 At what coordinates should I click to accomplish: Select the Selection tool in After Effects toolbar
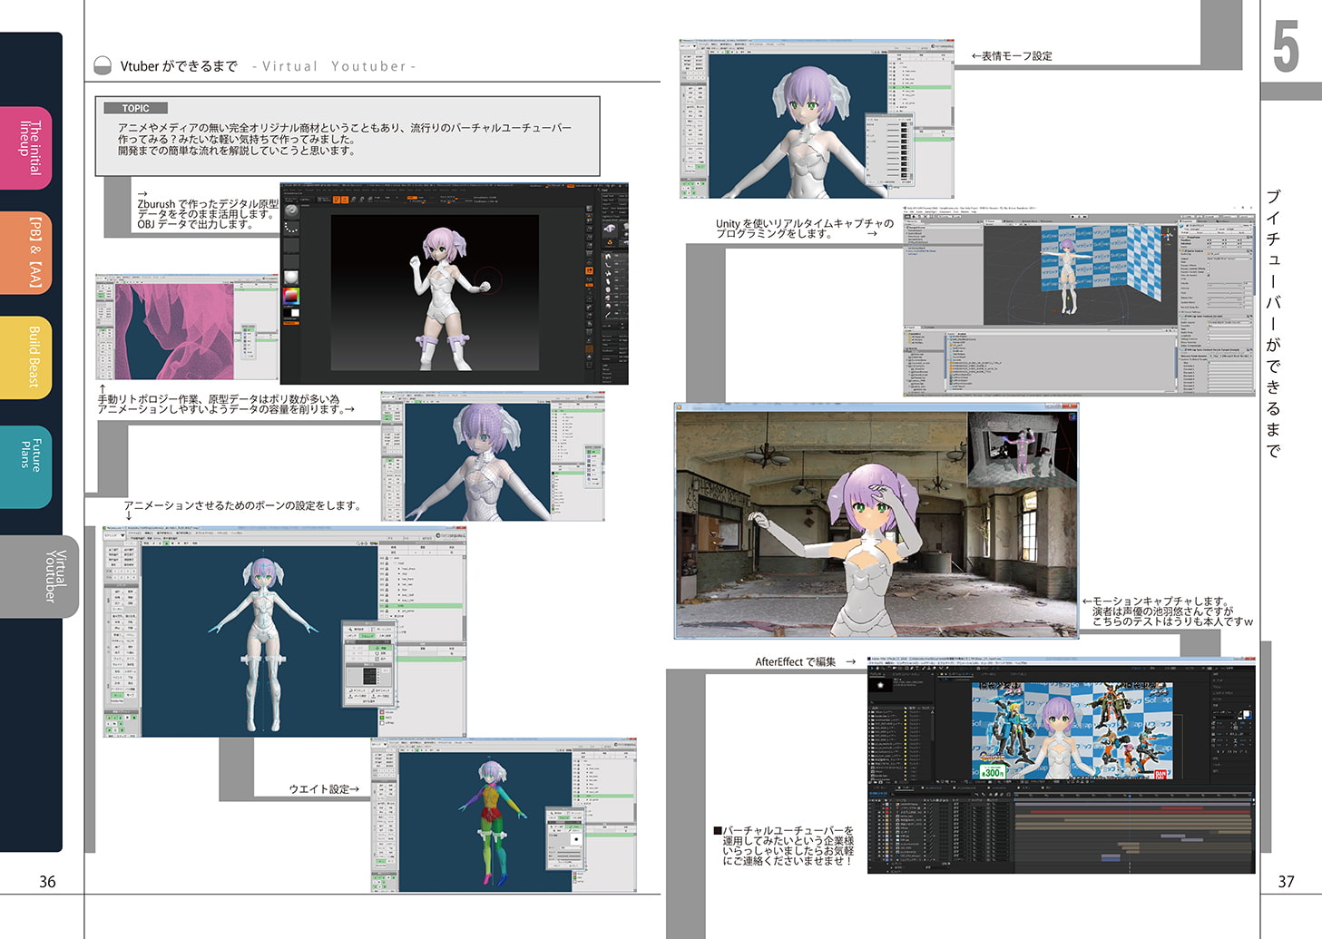873,668
